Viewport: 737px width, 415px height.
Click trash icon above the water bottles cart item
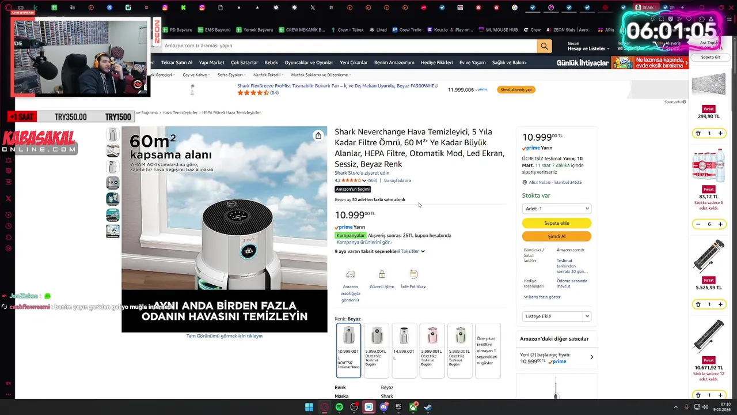[x=698, y=133]
